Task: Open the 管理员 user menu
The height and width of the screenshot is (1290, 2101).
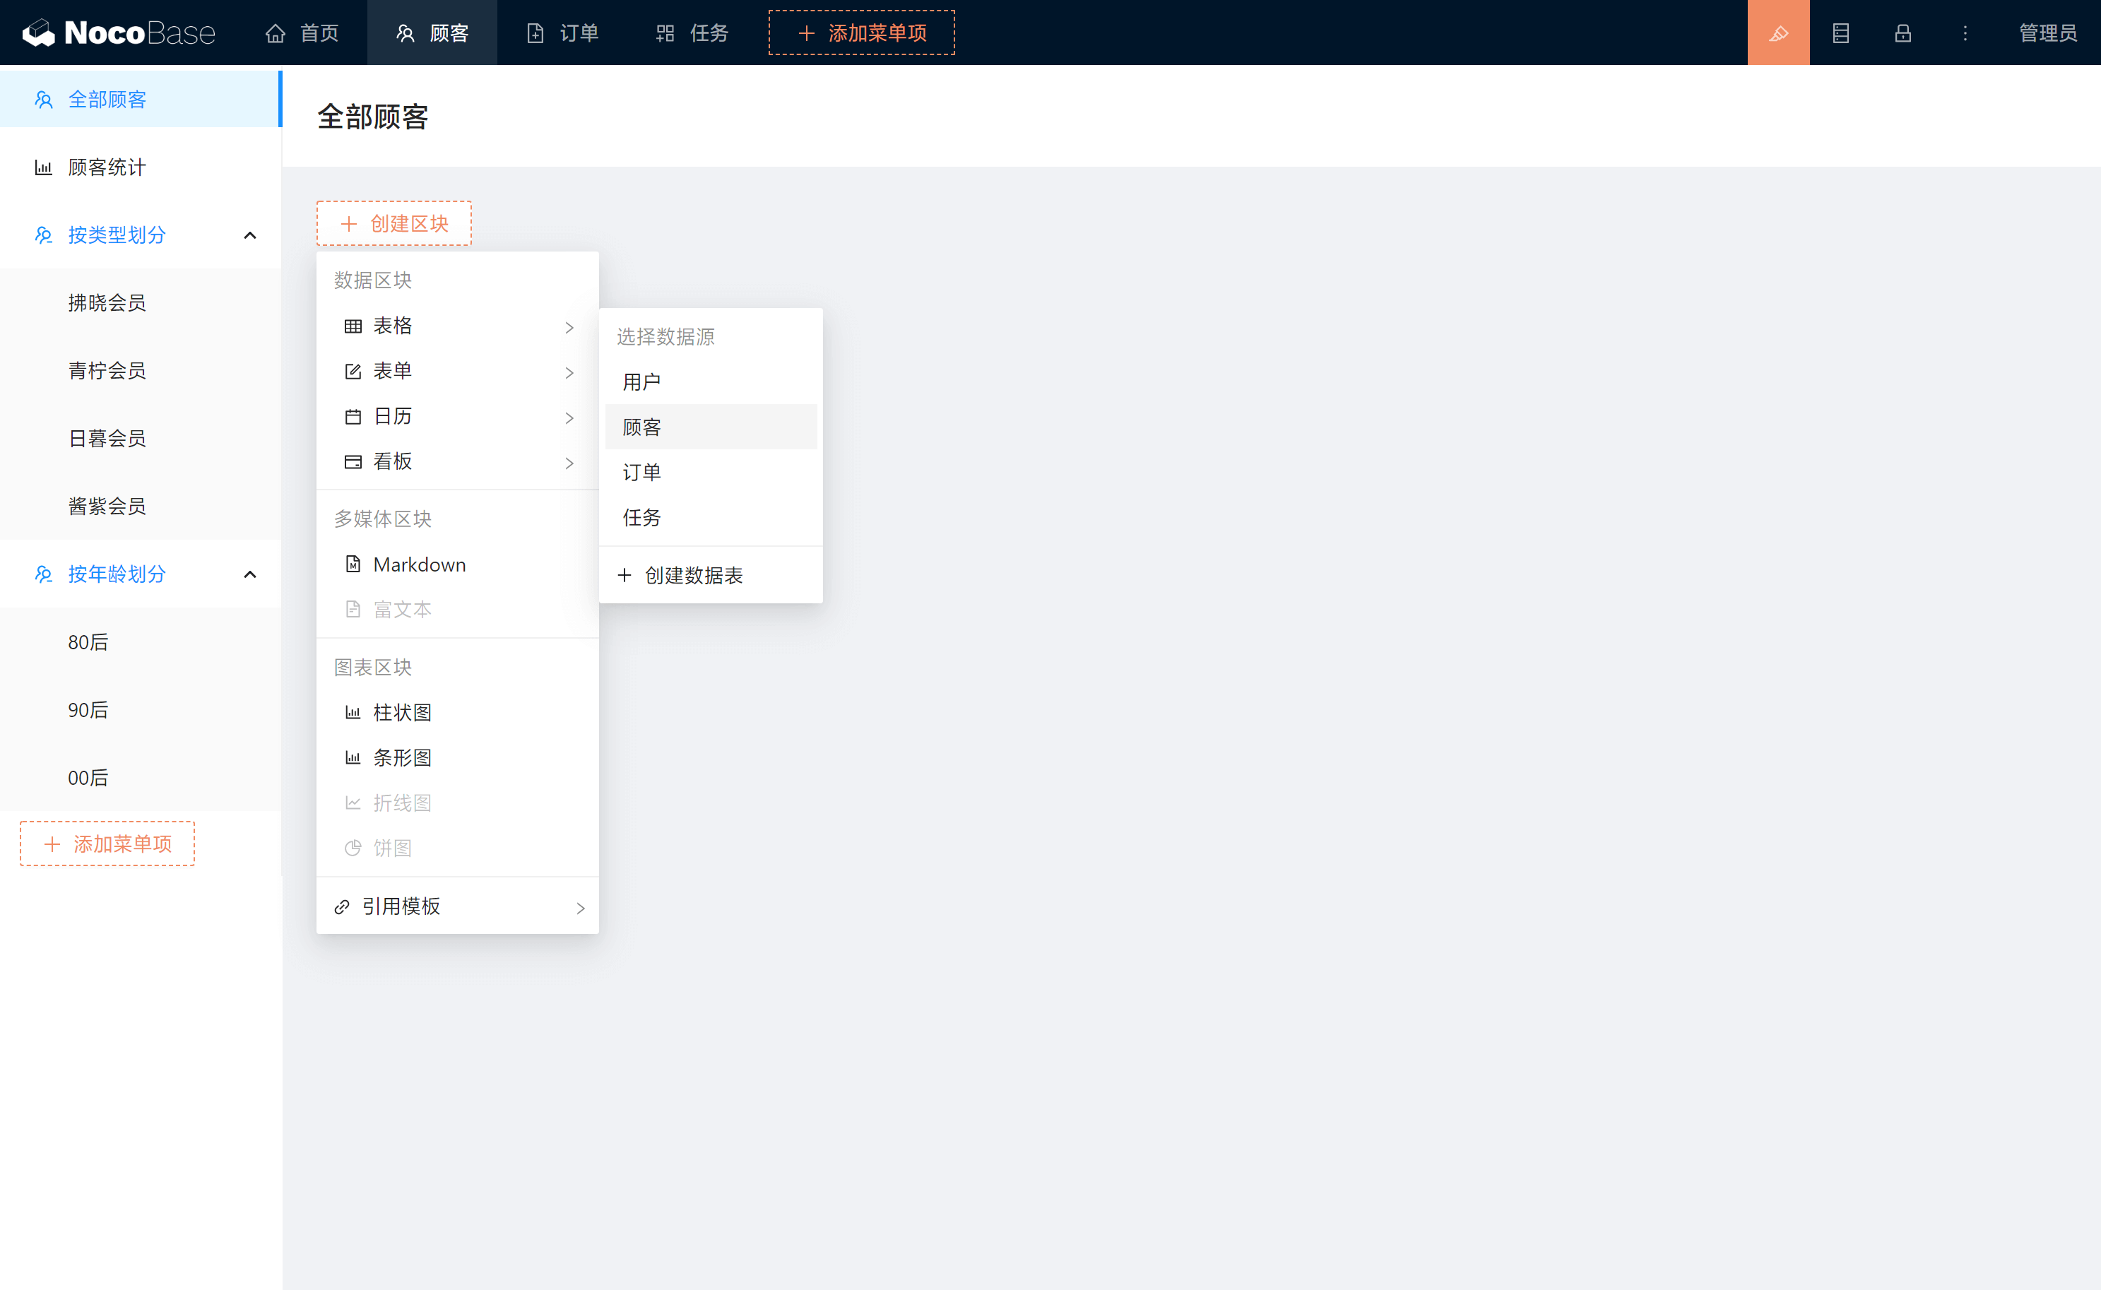Action: pyautogui.click(x=2047, y=32)
